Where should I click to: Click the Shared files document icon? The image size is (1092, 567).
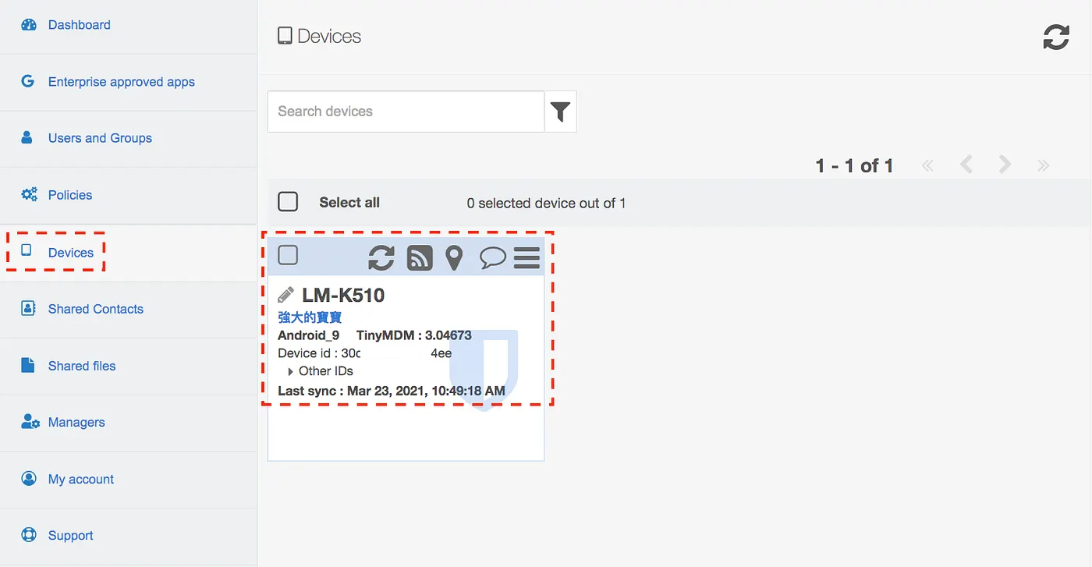click(28, 365)
